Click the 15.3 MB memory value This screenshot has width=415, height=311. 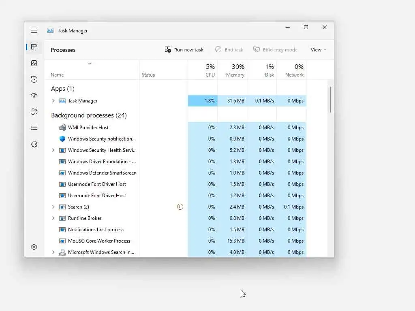pos(235,241)
